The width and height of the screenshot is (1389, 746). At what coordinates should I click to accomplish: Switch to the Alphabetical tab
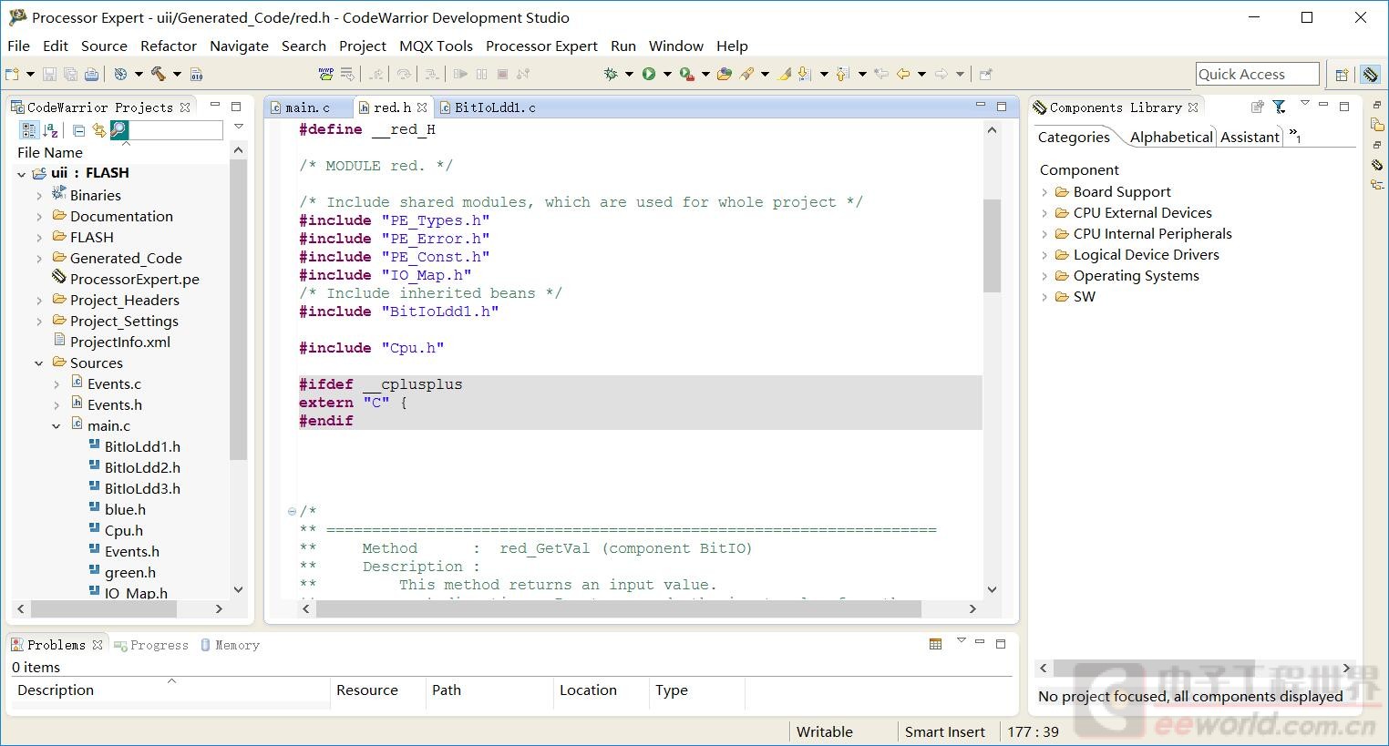(x=1171, y=137)
